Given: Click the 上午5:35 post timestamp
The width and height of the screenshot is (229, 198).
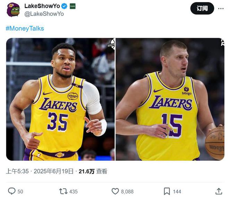Looking at the screenshot, I should pos(17,171).
